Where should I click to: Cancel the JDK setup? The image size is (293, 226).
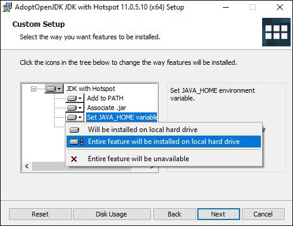(263, 214)
